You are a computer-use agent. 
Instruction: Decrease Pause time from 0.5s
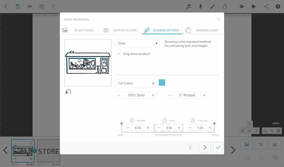click(x=159, y=128)
